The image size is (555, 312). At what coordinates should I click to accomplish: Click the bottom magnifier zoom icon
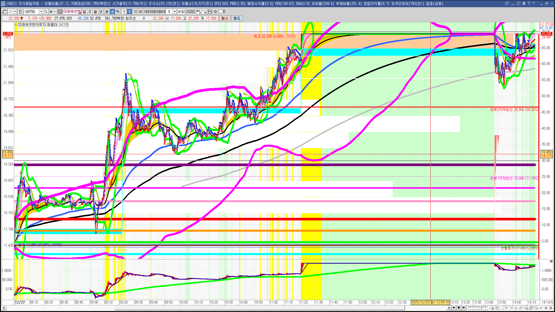pos(536,308)
